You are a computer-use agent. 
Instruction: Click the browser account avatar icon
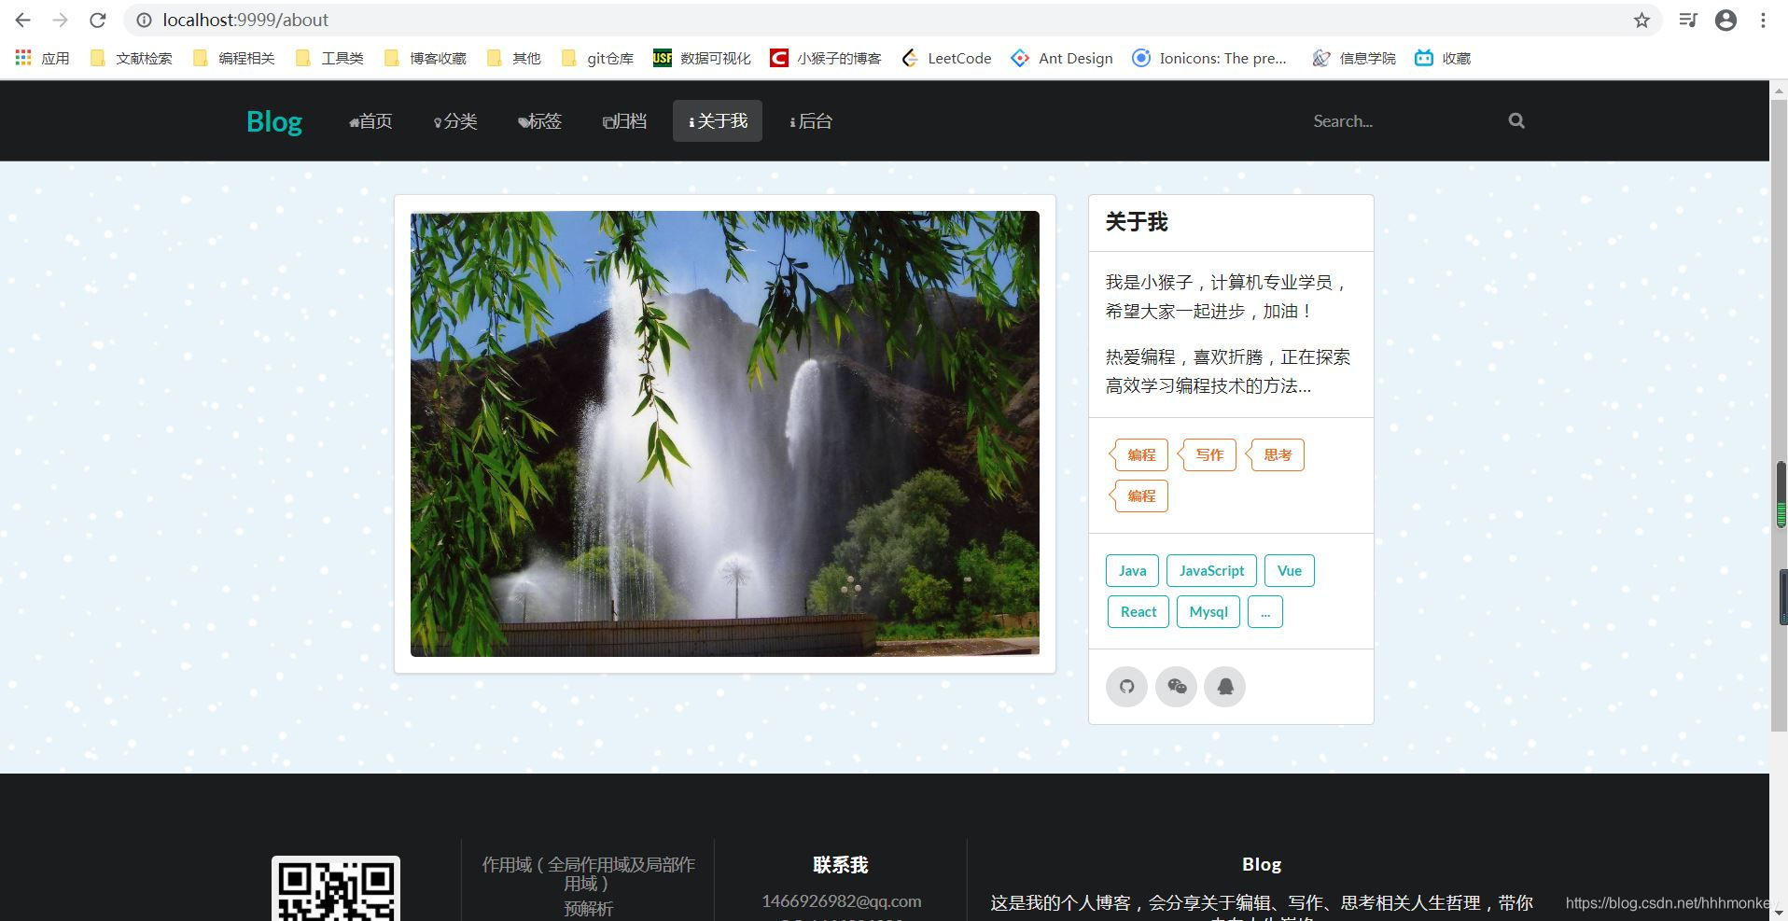[x=1725, y=20]
